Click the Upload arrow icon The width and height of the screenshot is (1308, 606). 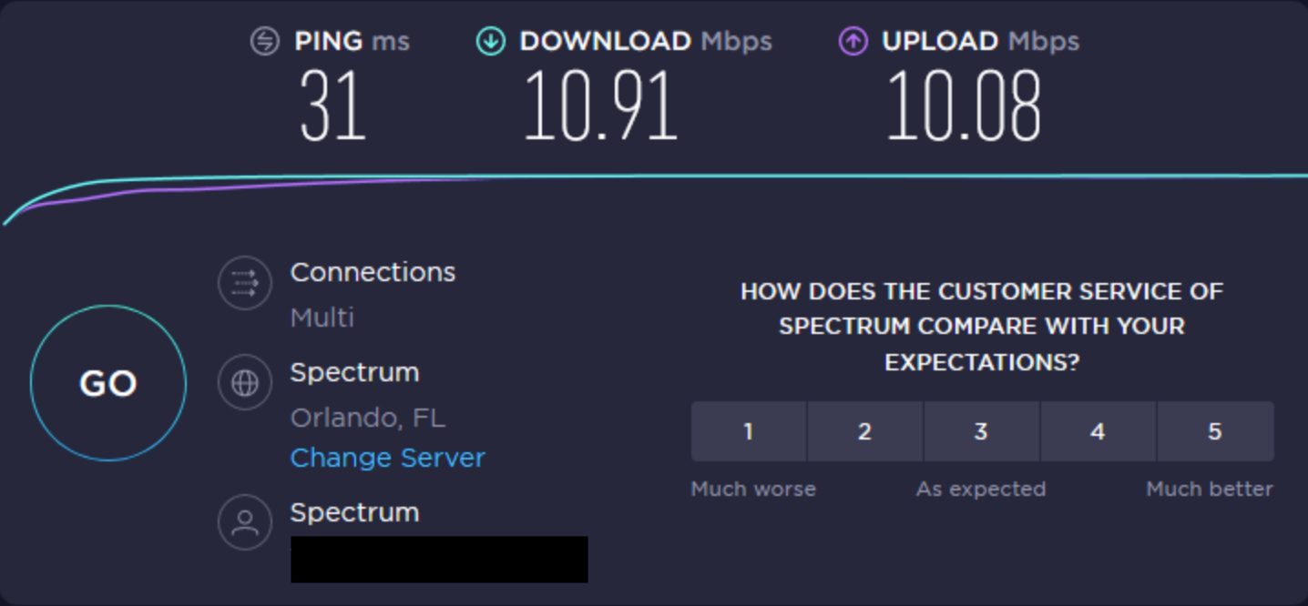853,40
